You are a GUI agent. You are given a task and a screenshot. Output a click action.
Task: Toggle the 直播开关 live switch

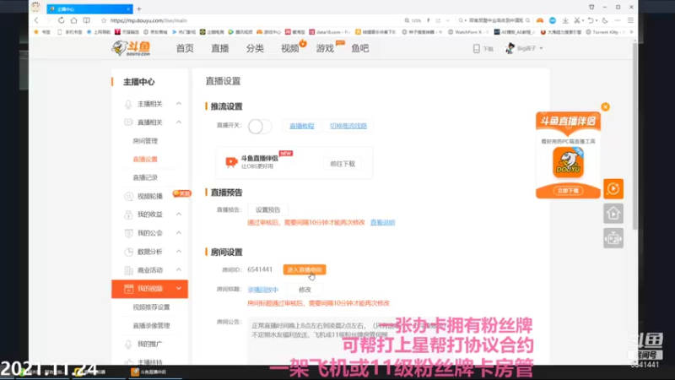[x=260, y=126]
